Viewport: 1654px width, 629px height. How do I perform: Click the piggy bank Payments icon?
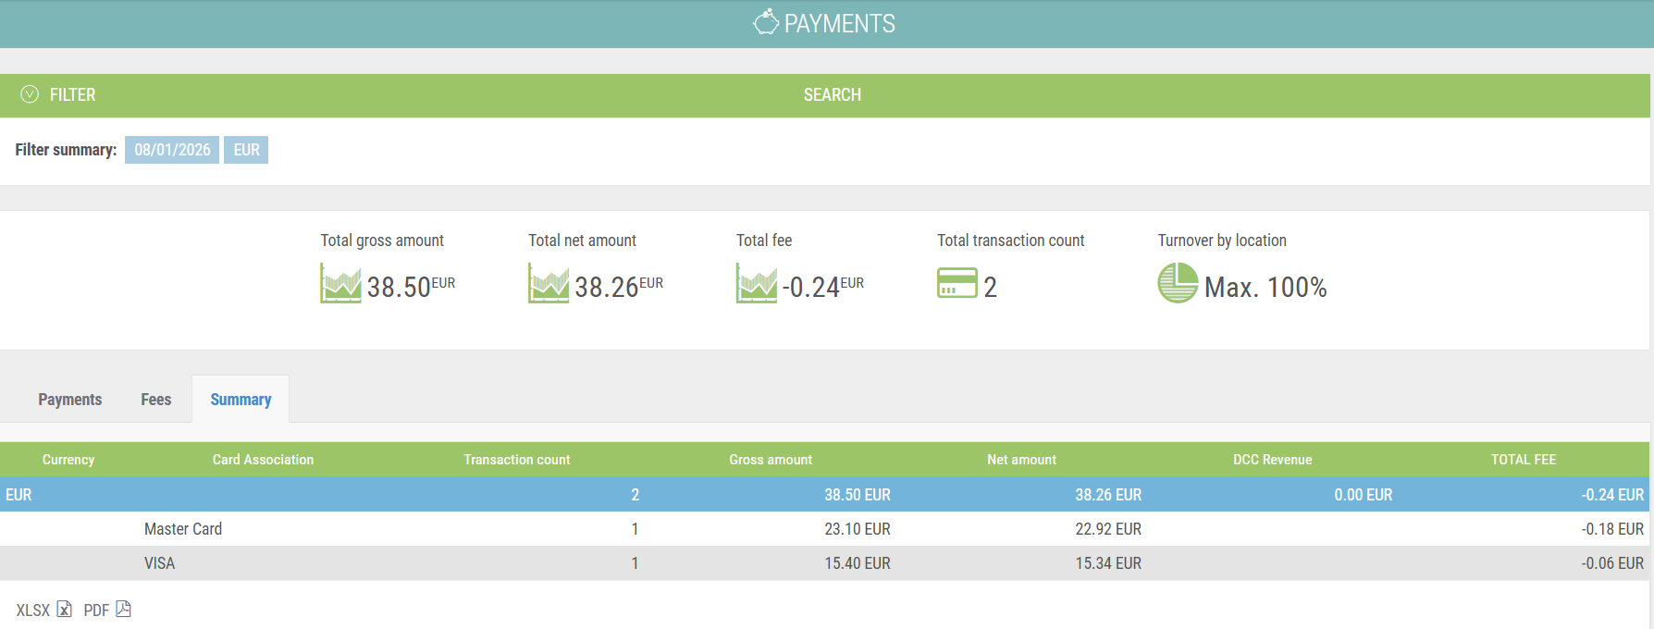tap(766, 22)
